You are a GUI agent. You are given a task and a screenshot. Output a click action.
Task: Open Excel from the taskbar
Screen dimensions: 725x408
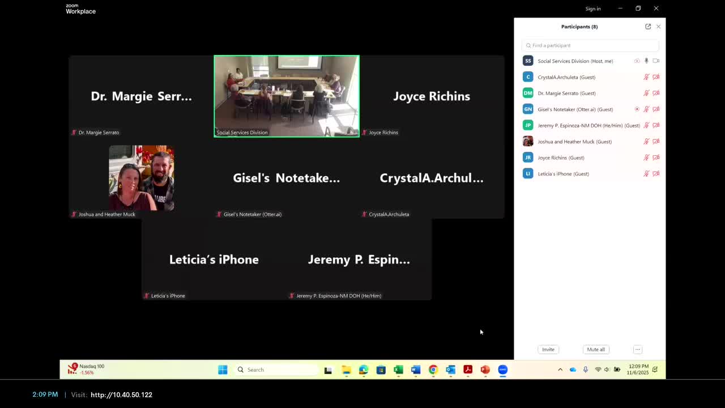[x=398, y=369]
